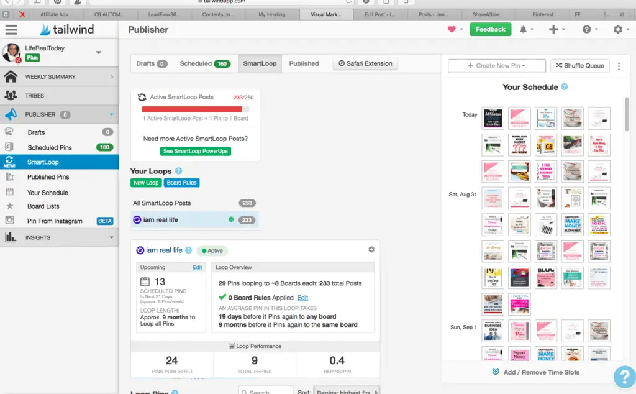Viewport: 636px width, 394px height.
Task: Expand the Insights section arrow
Action: pos(111,237)
